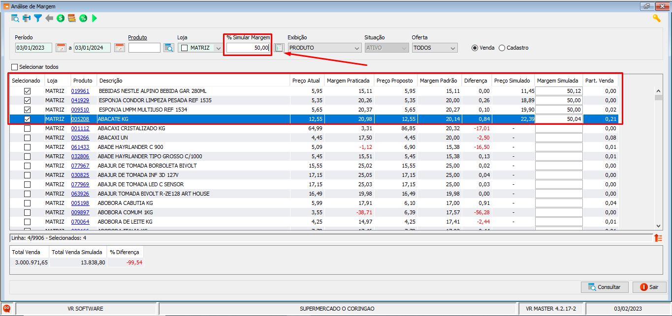
Task: Select the Venda radio button
Action: coord(475,48)
